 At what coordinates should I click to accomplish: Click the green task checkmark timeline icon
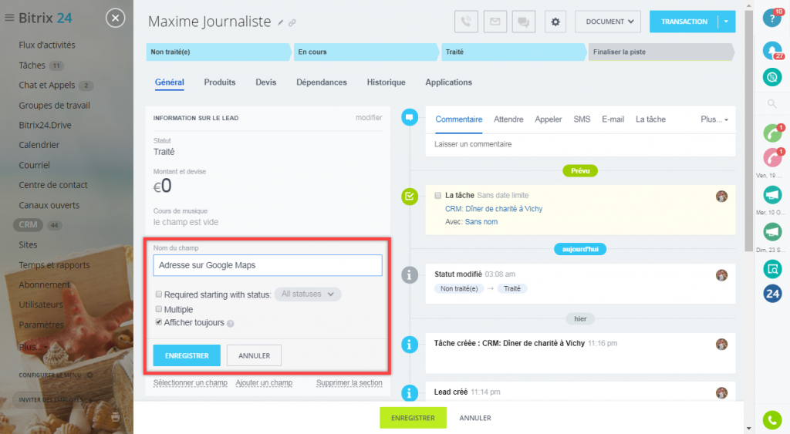[410, 197]
